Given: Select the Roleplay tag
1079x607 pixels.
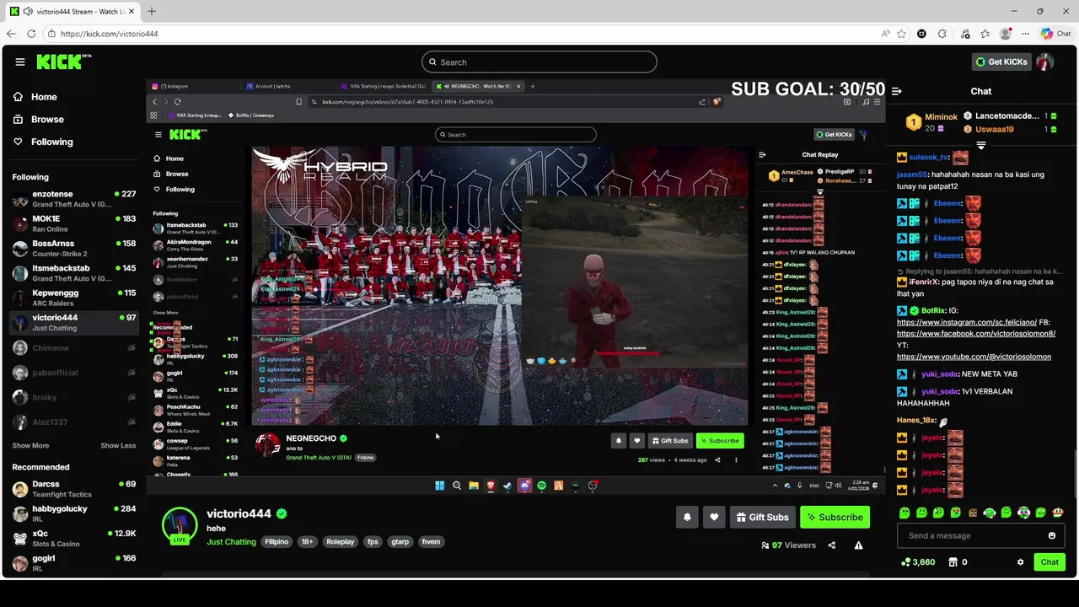Looking at the screenshot, I should point(341,542).
